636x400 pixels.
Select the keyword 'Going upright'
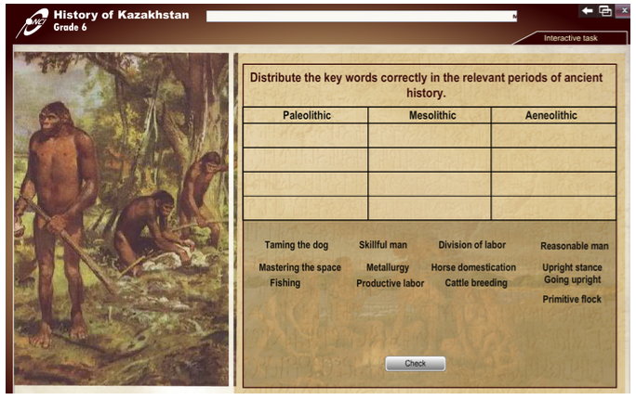click(573, 279)
